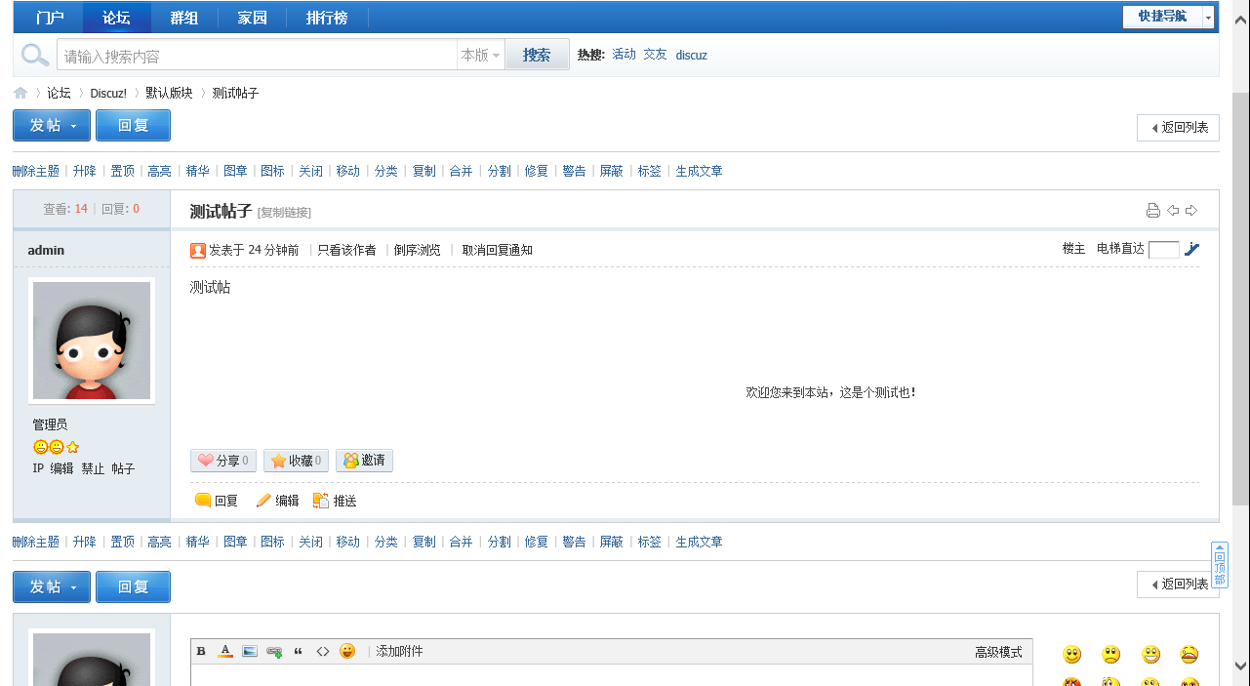Open the 排行榜 nav tab
This screenshot has width=1250, height=686.
click(x=325, y=18)
